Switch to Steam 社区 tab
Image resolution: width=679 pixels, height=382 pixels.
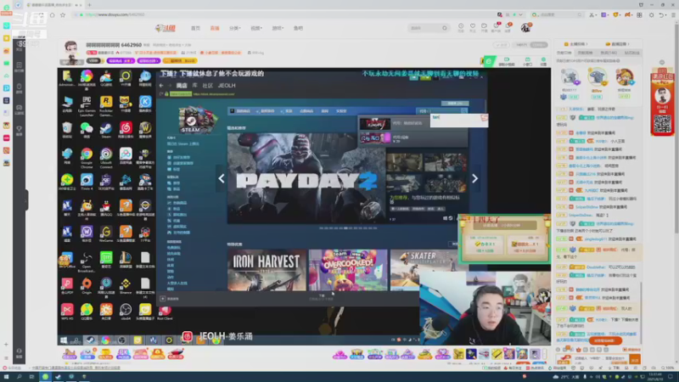[x=208, y=86]
